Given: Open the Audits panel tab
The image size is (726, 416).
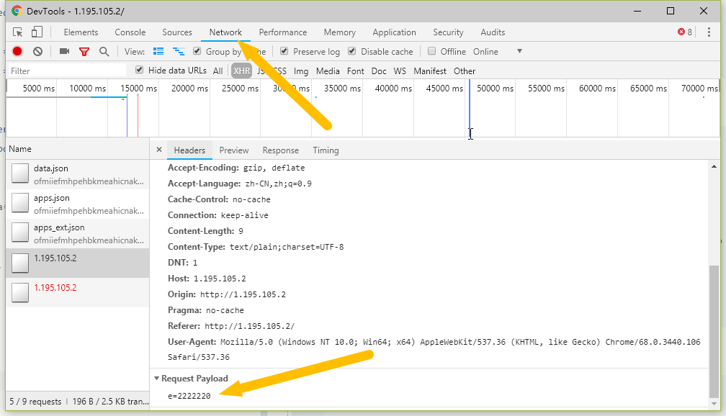Looking at the screenshot, I should coord(493,32).
